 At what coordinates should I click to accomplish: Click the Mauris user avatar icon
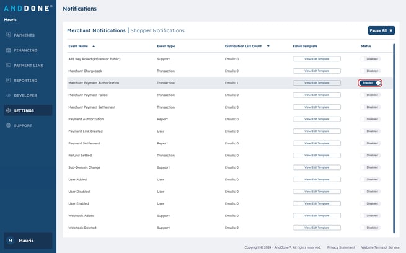[x=10, y=240]
